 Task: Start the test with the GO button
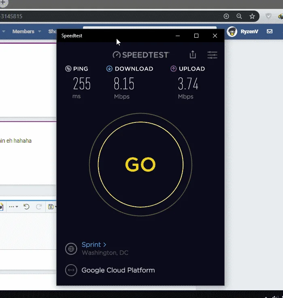[140, 165]
